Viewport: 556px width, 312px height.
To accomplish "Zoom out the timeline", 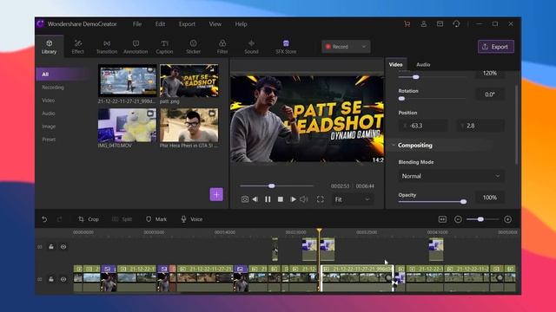I will coord(458,219).
